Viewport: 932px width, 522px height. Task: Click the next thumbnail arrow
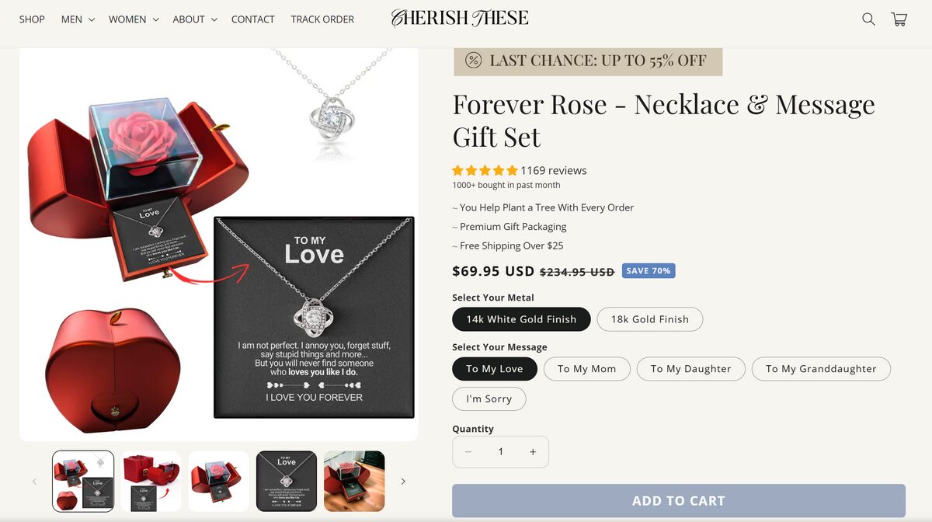tap(403, 481)
